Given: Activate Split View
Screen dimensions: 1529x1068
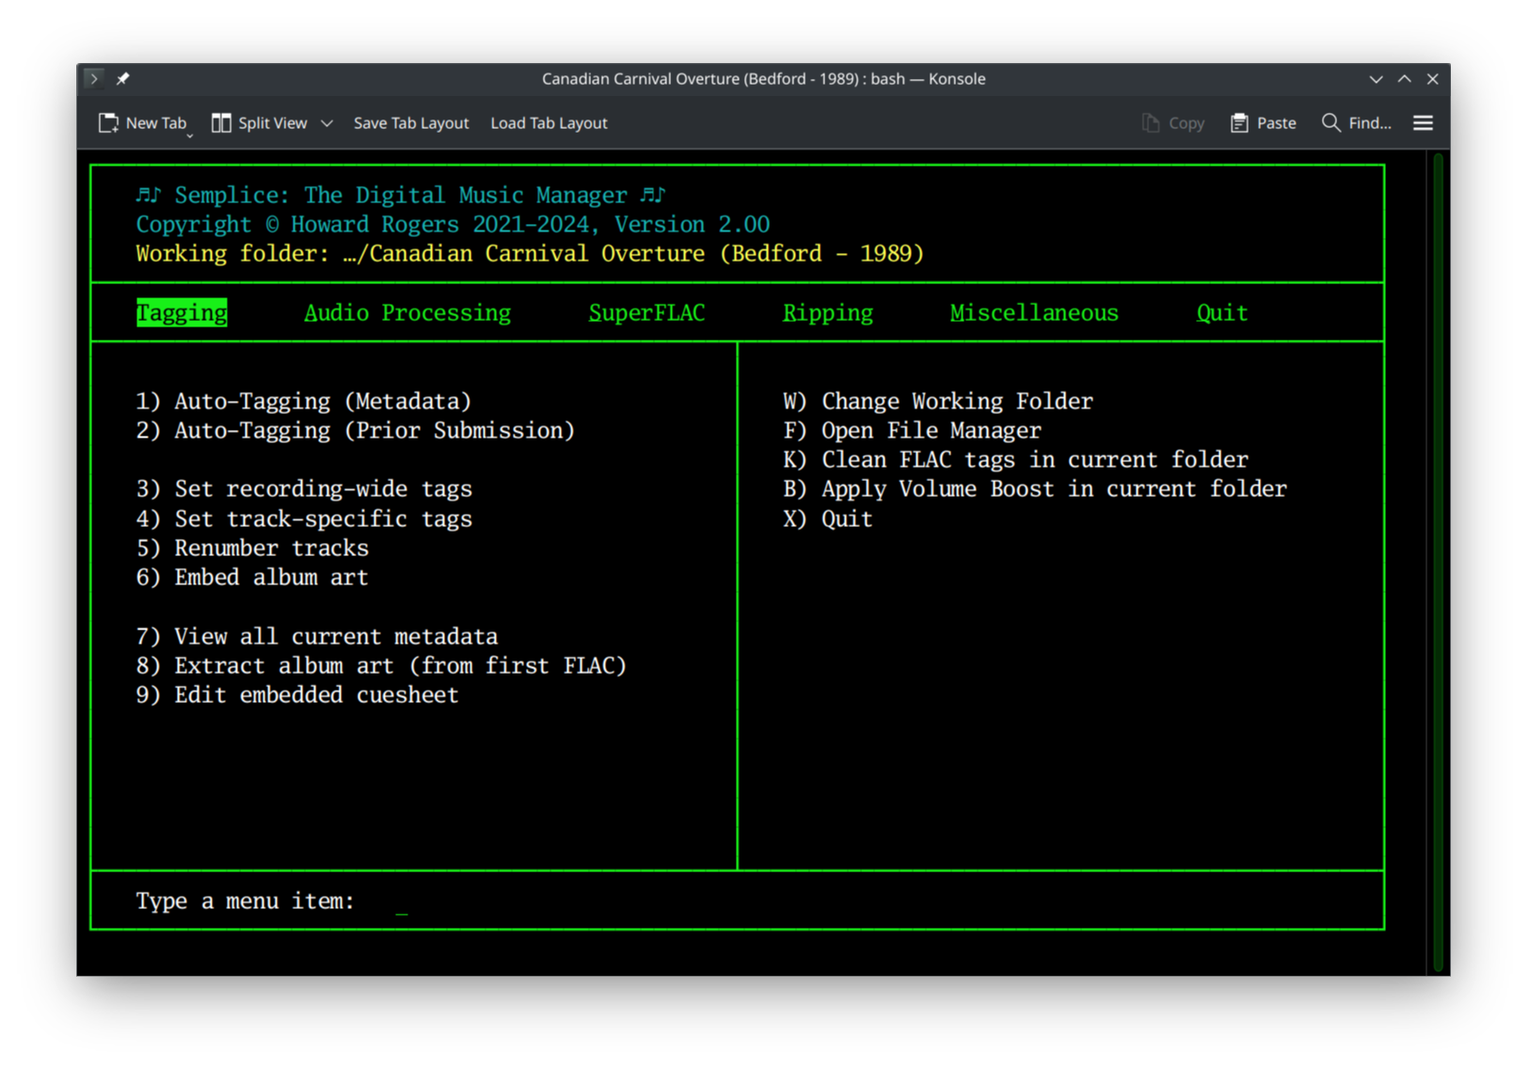Looking at the screenshot, I should [262, 122].
